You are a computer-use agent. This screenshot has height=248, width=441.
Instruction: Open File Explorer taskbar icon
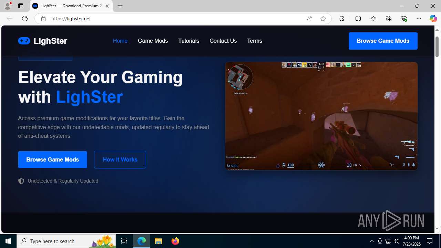[158, 241]
